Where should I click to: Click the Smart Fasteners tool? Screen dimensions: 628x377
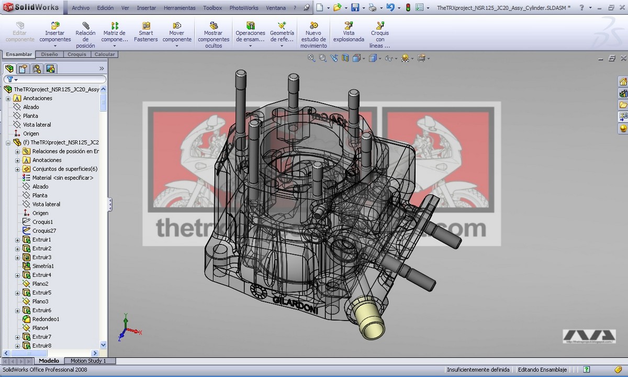[145, 32]
